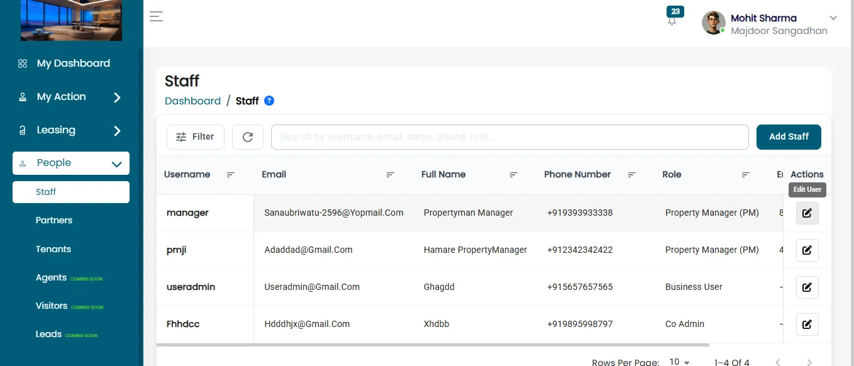
Task: Select Staff in the People submenu
Action: tap(71, 192)
